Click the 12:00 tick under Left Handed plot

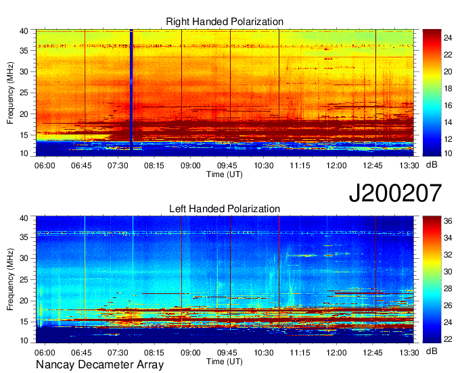336,352
